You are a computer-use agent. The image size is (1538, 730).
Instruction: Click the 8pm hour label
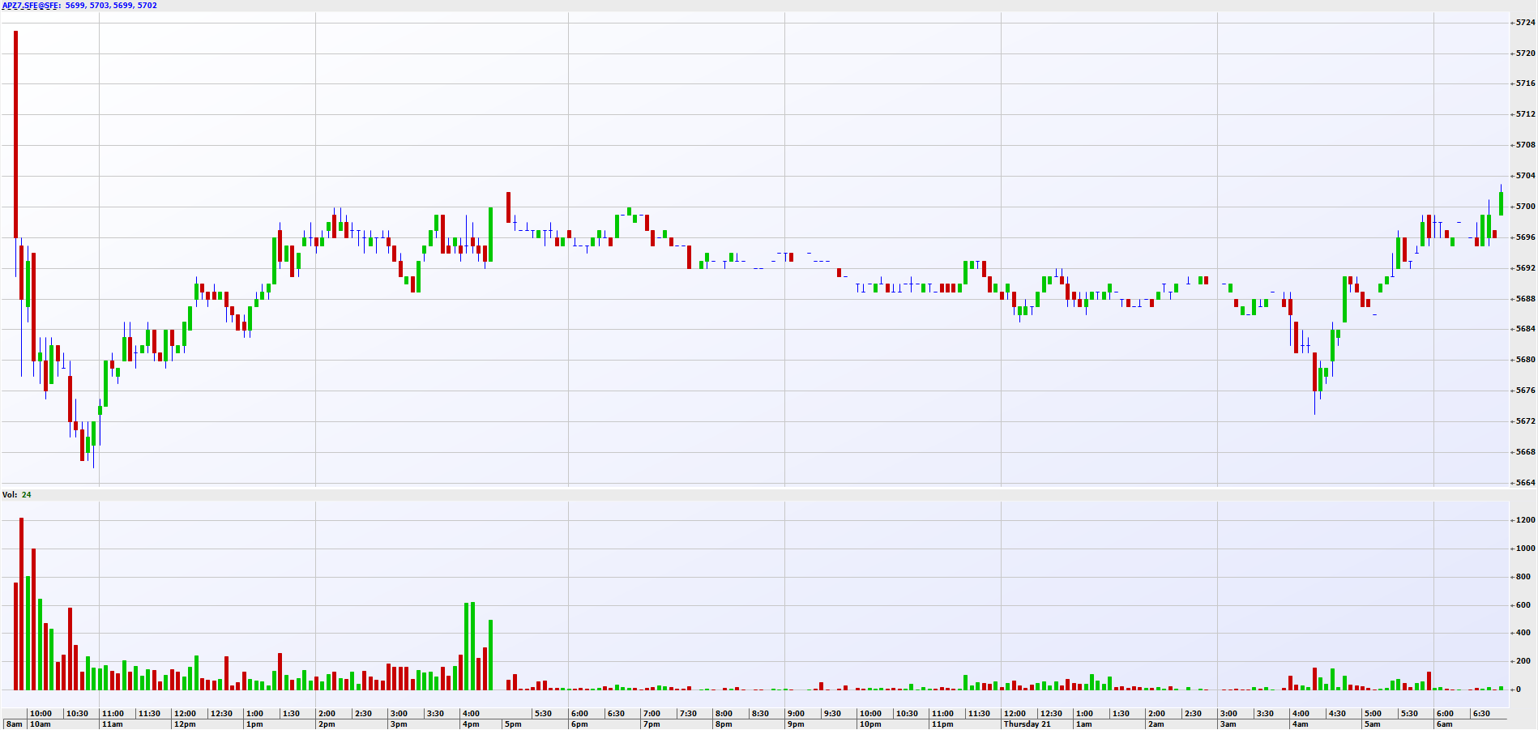724,724
